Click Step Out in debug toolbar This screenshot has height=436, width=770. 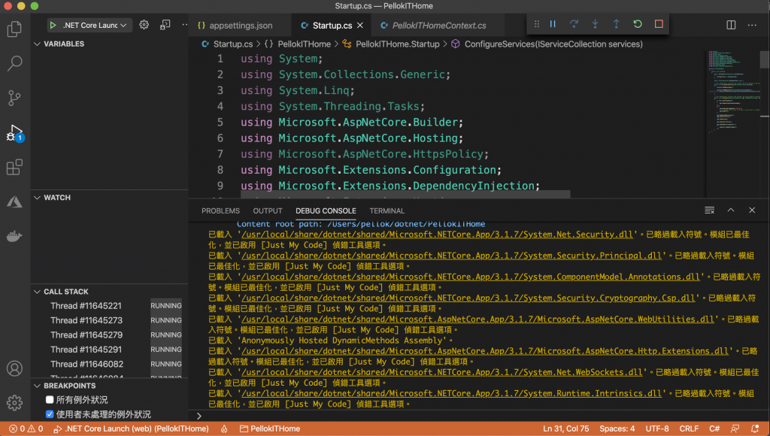617,24
